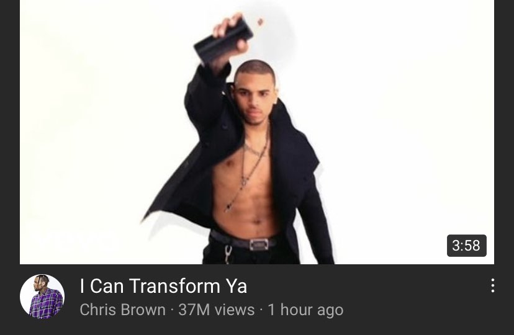Screen dimensions: 514x335
Task: Play the I Can Transform Ya video thumbnail
Action: [256, 132]
